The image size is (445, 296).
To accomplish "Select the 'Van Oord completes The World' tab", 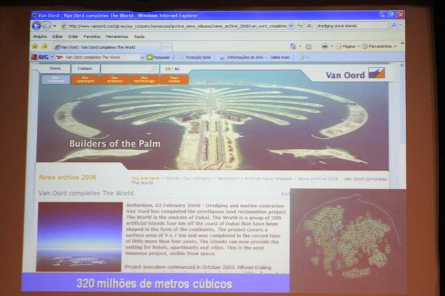I will pos(98,47).
